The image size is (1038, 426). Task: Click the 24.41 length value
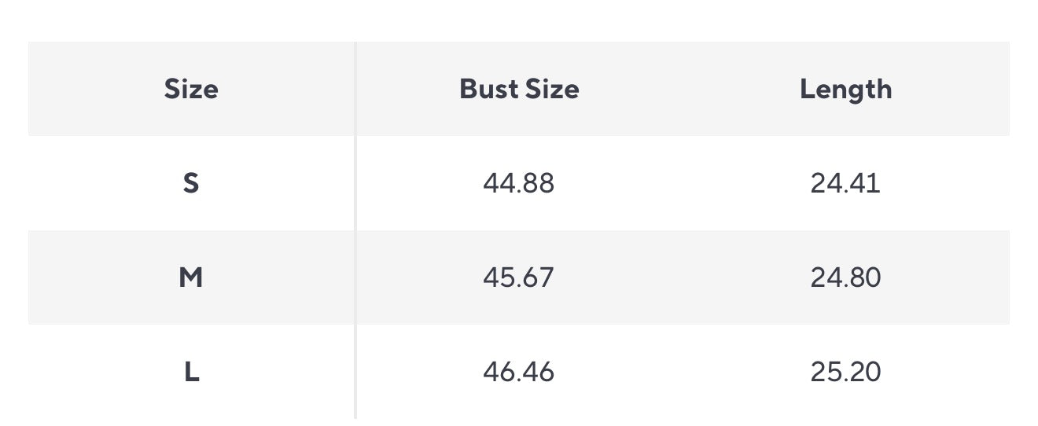845,183
